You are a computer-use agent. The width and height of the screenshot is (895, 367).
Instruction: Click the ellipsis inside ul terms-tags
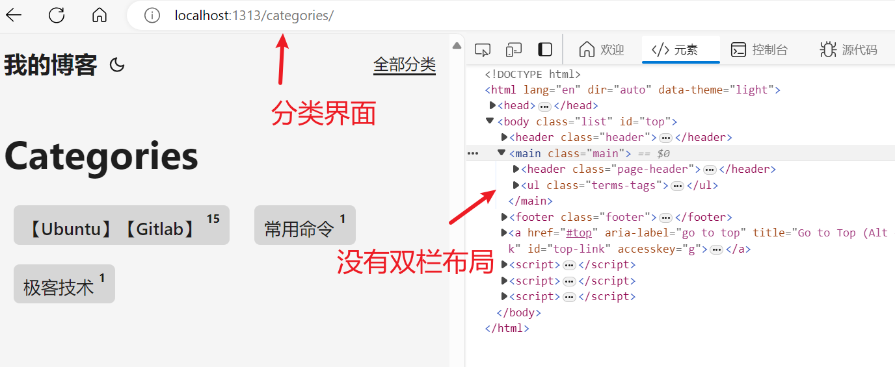point(677,186)
